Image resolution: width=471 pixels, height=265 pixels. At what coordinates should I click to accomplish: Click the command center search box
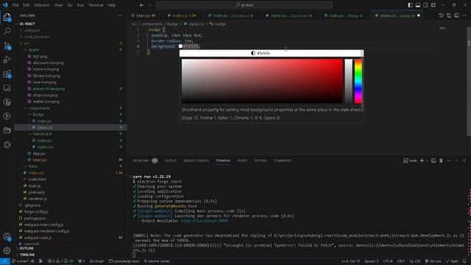244,5
